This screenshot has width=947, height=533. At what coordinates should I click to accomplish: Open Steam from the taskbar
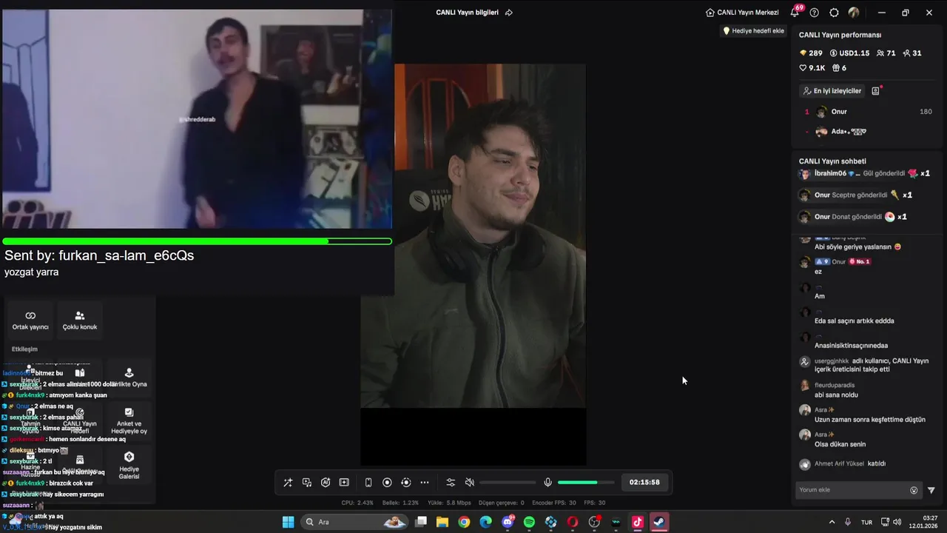click(x=658, y=522)
